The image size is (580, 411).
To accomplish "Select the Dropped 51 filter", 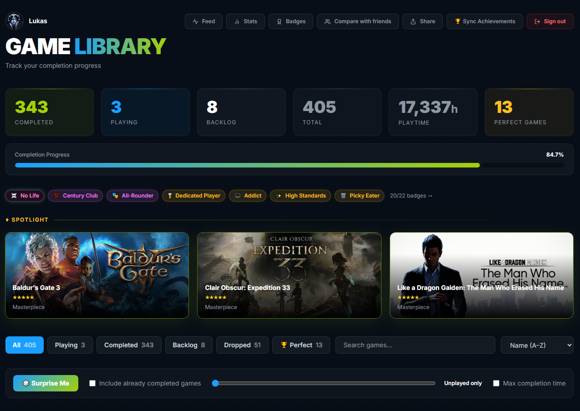I will pyautogui.click(x=242, y=345).
